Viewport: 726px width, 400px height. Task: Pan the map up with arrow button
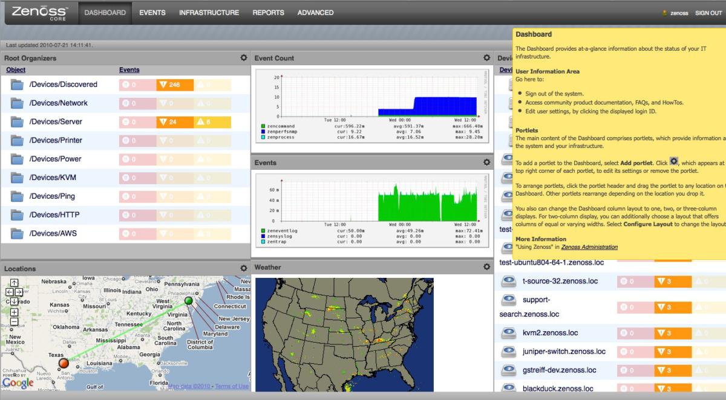15,283
